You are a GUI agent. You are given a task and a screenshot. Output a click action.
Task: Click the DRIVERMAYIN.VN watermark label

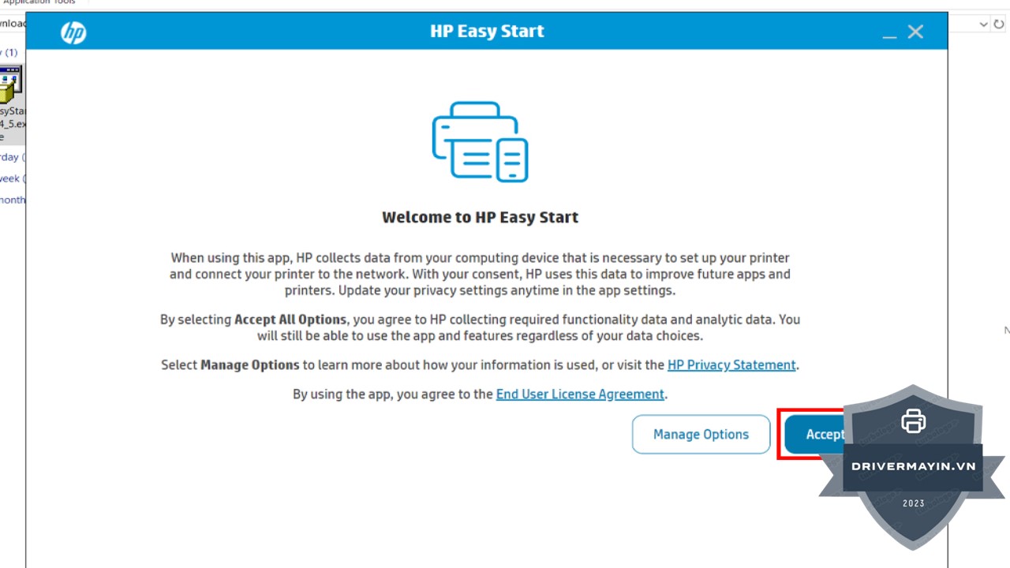click(x=913, y=466)
